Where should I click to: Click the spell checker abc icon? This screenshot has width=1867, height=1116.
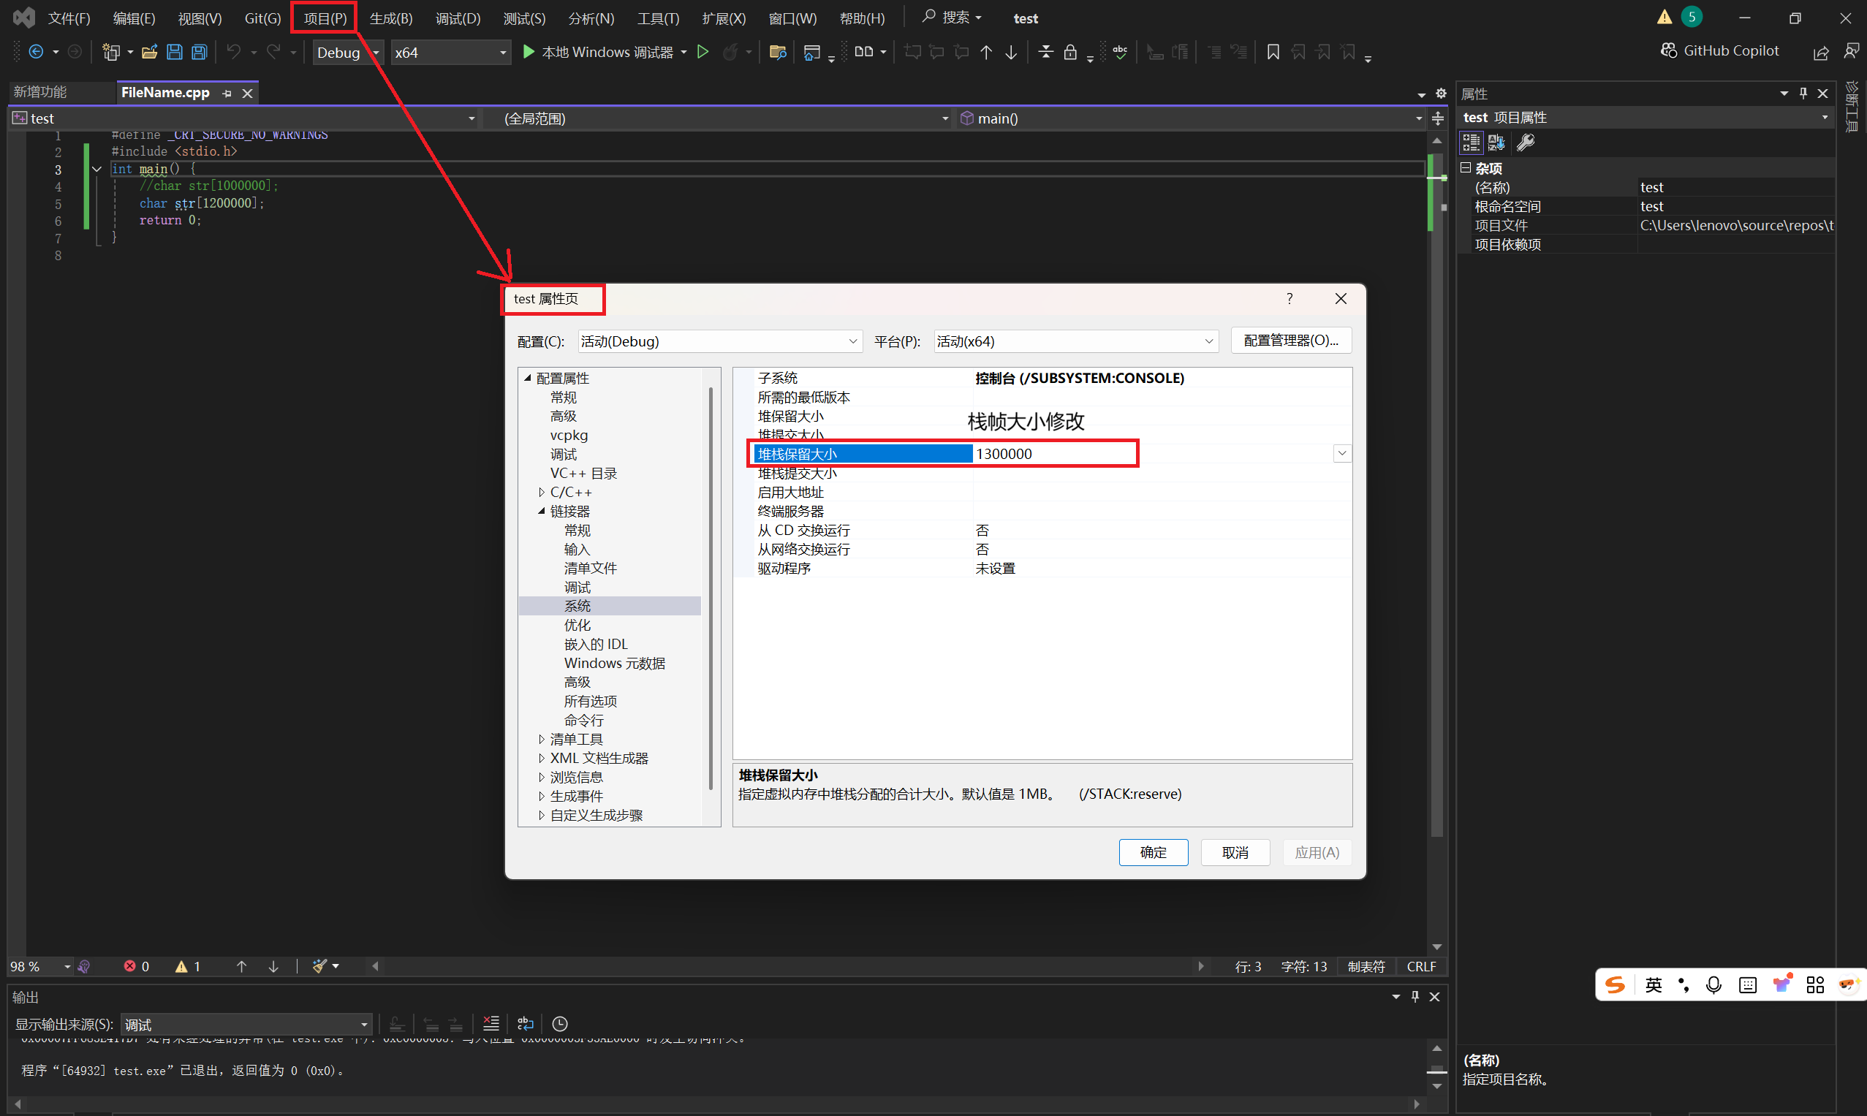pyautogui.click(x=1120, y=52)
